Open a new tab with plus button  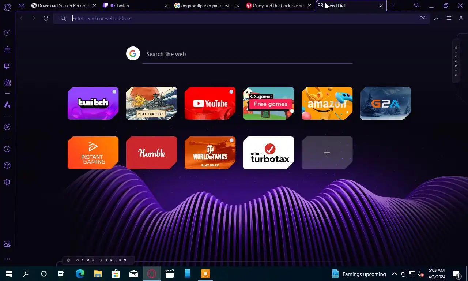(x=392, y=5)
